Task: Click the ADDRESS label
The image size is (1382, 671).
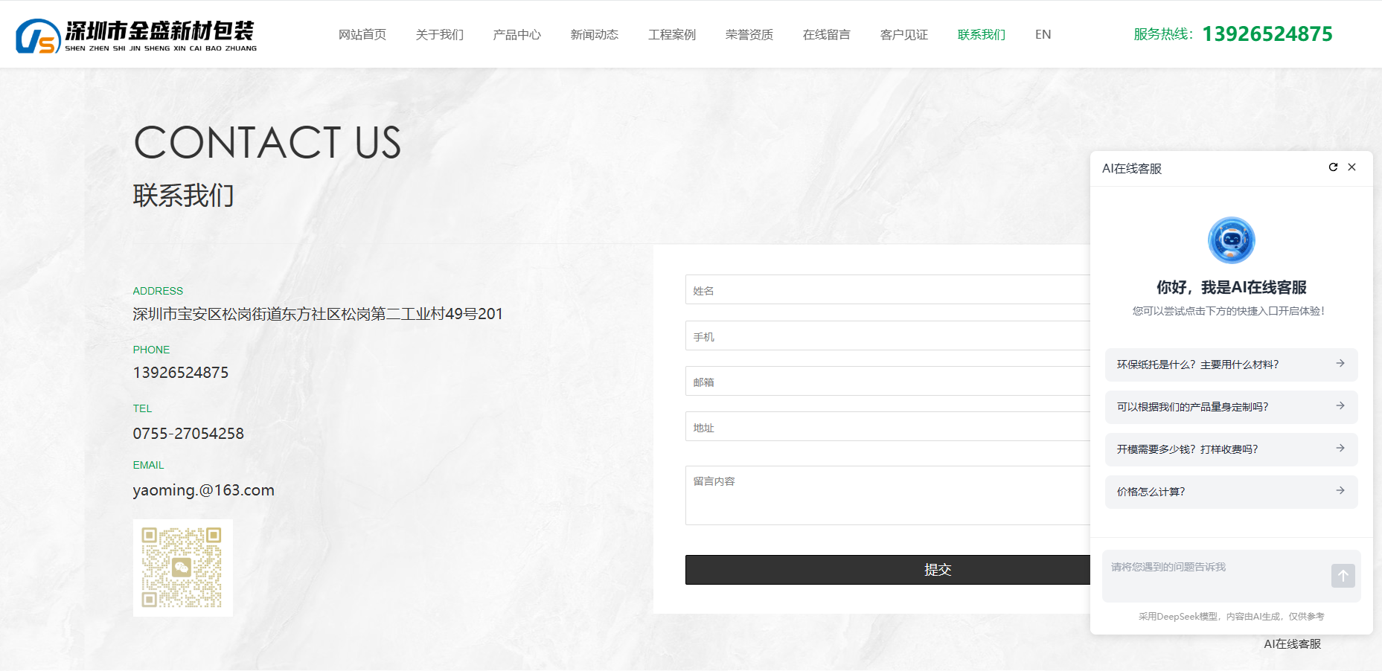Action: click(158, 291)
